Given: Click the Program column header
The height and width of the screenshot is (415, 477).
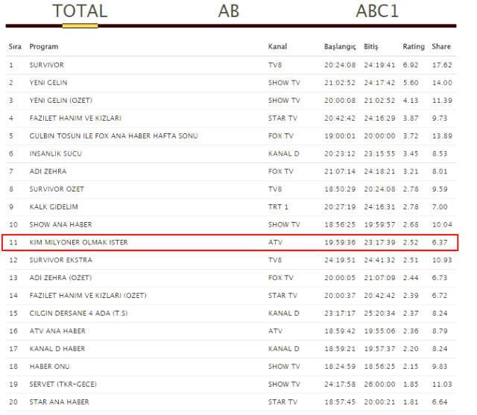Looking at the screenshot, I should (x=44, y=47).
